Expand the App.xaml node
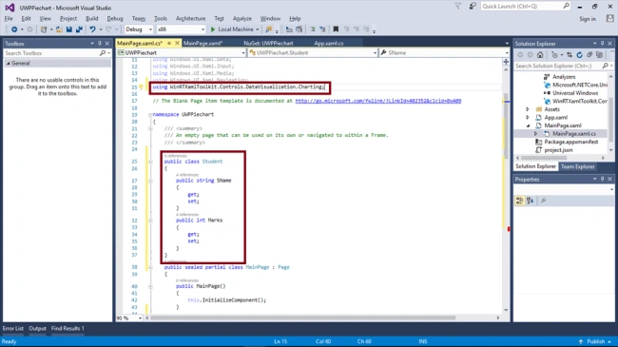This screenshot has height=347, width=618. 528,118
